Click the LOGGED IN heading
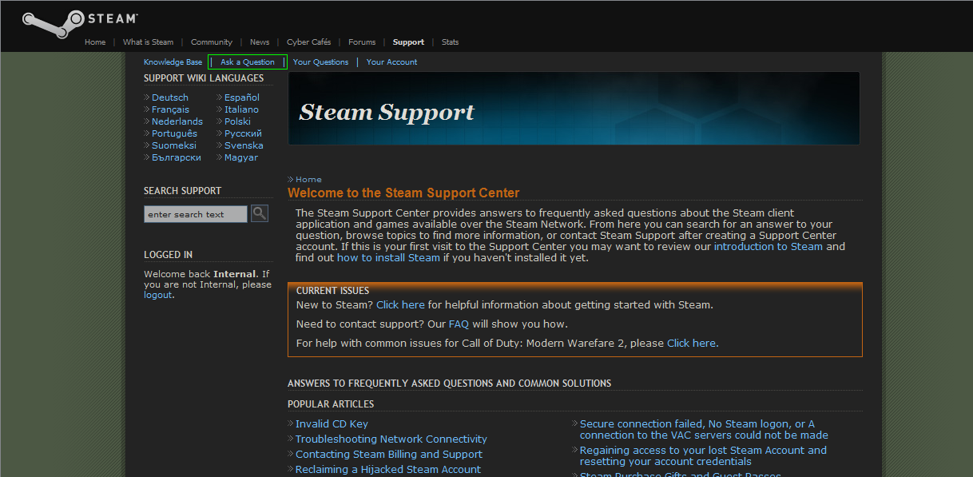The height and width of the screenshot is (477, 973). (x=168, y=255)
